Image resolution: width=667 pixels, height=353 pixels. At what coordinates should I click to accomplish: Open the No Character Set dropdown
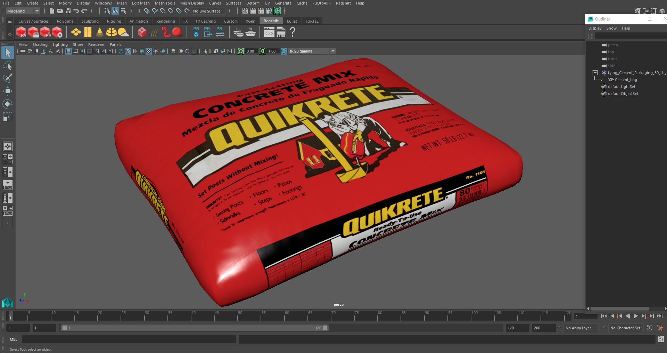coord(626,328)
